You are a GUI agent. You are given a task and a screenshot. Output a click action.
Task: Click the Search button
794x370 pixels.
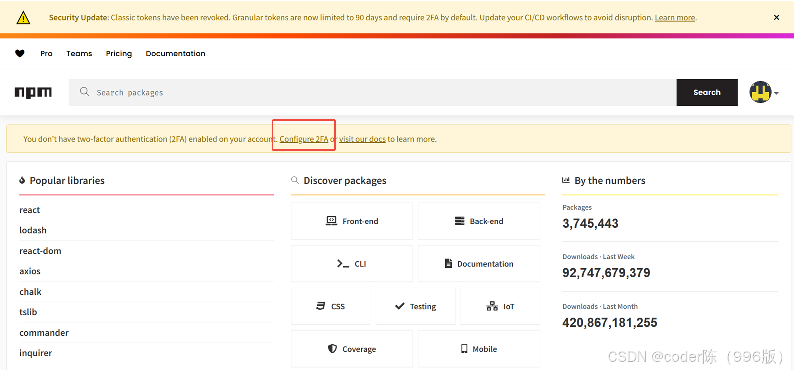[707, 92]
